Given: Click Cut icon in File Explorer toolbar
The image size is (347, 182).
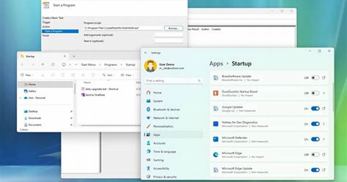Looking at the screenshot, I should [x=43, y=75].
